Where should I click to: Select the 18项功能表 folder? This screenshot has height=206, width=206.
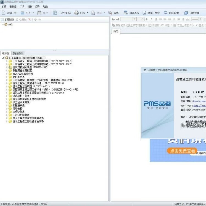(19, 112)
